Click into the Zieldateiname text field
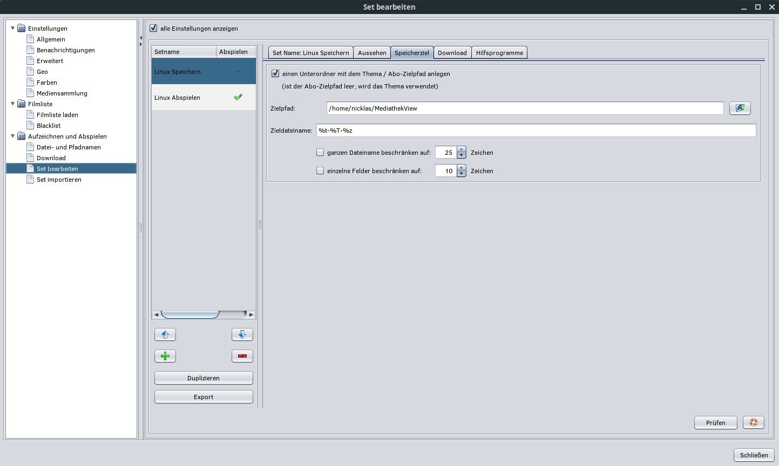The image size is (779, 466). [536, 131]
